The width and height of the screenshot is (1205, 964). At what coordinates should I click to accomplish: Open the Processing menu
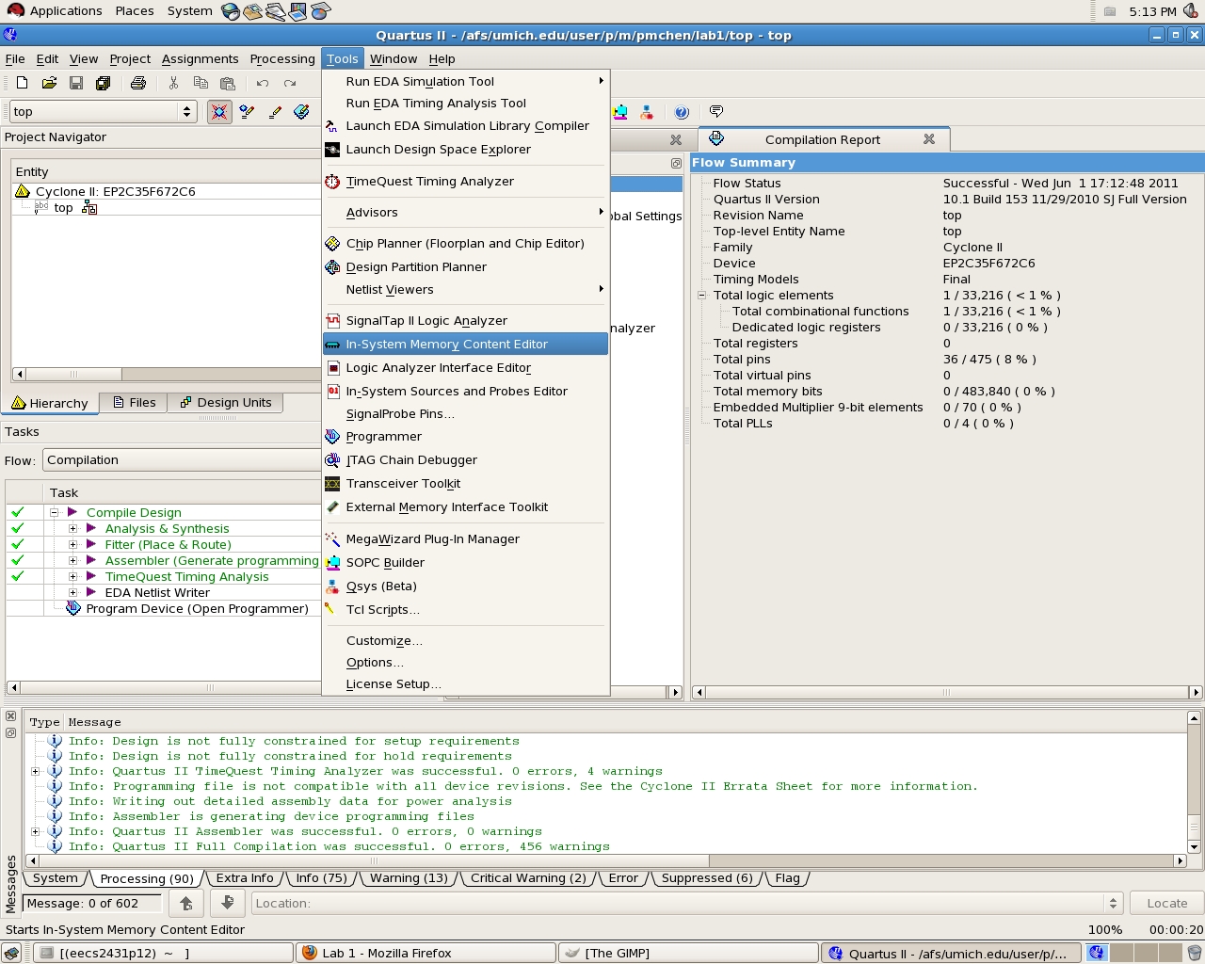click(282, 59)
